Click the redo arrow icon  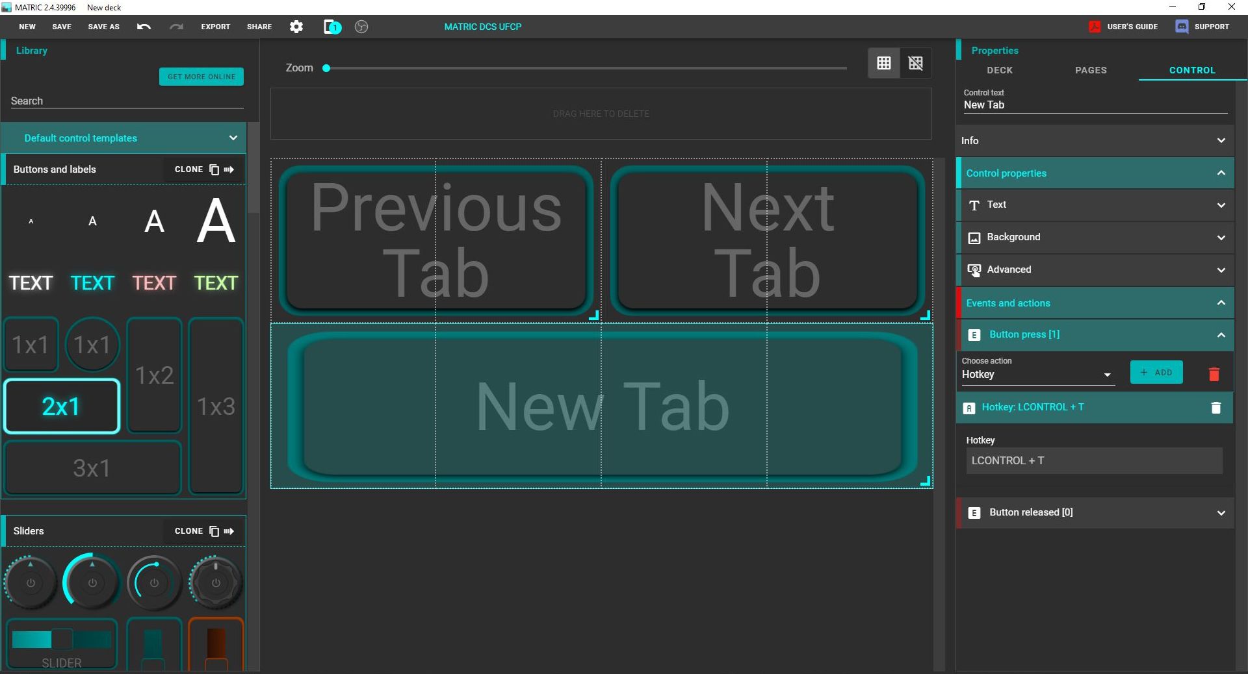(x=176, y=27)
